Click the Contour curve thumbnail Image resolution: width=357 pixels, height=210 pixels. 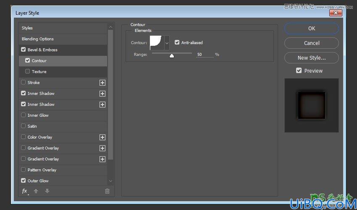[x=157, y=43]
